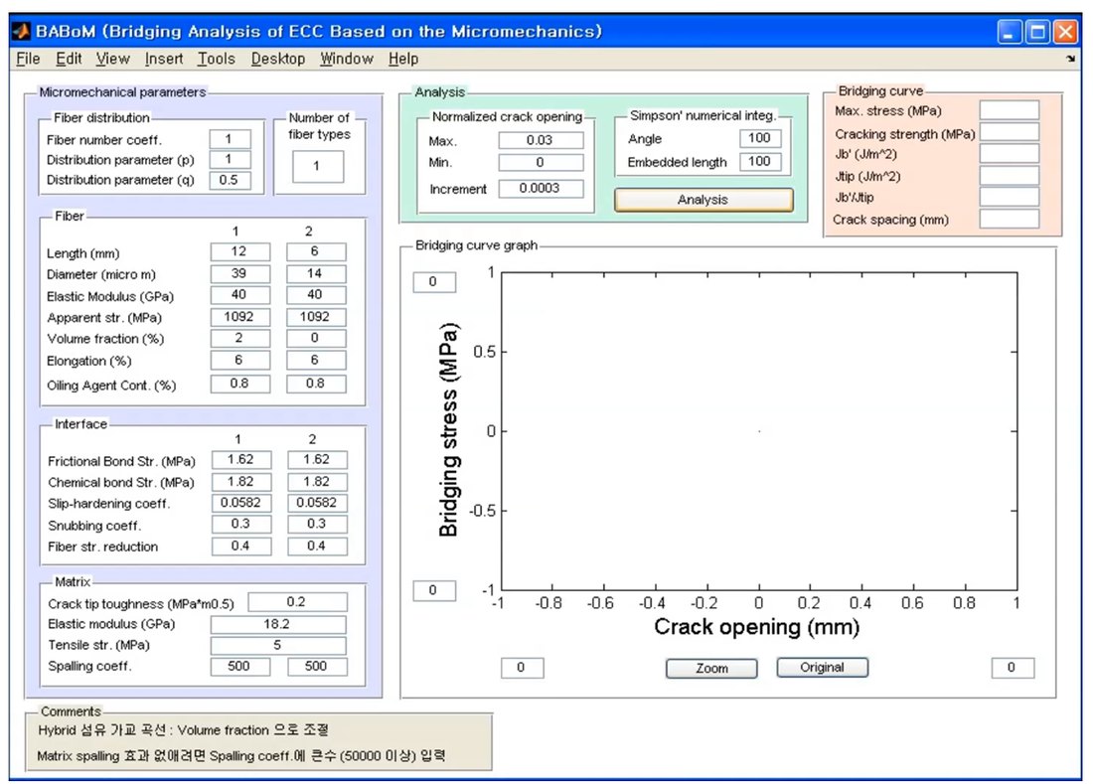Click Volume fraction field for fiber 1

click(x=239, y=338)
